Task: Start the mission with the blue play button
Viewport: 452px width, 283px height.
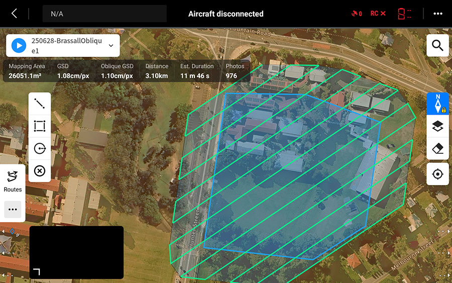Action: pos(19,46)
